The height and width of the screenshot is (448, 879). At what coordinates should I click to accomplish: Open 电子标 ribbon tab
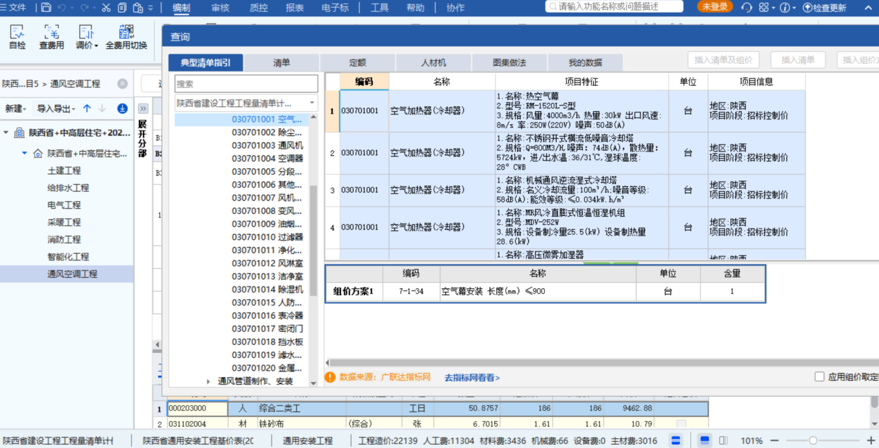pyautogui.click(x=335, y=8)
